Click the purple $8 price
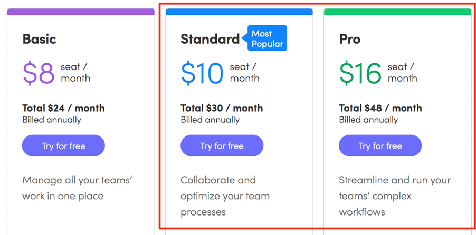Image resolution: width=476 pixels, height=235 pixels. 39,73
